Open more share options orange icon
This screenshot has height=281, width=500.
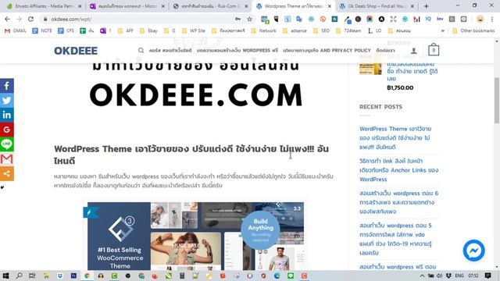pyautogui.click(x=7, y=173)
